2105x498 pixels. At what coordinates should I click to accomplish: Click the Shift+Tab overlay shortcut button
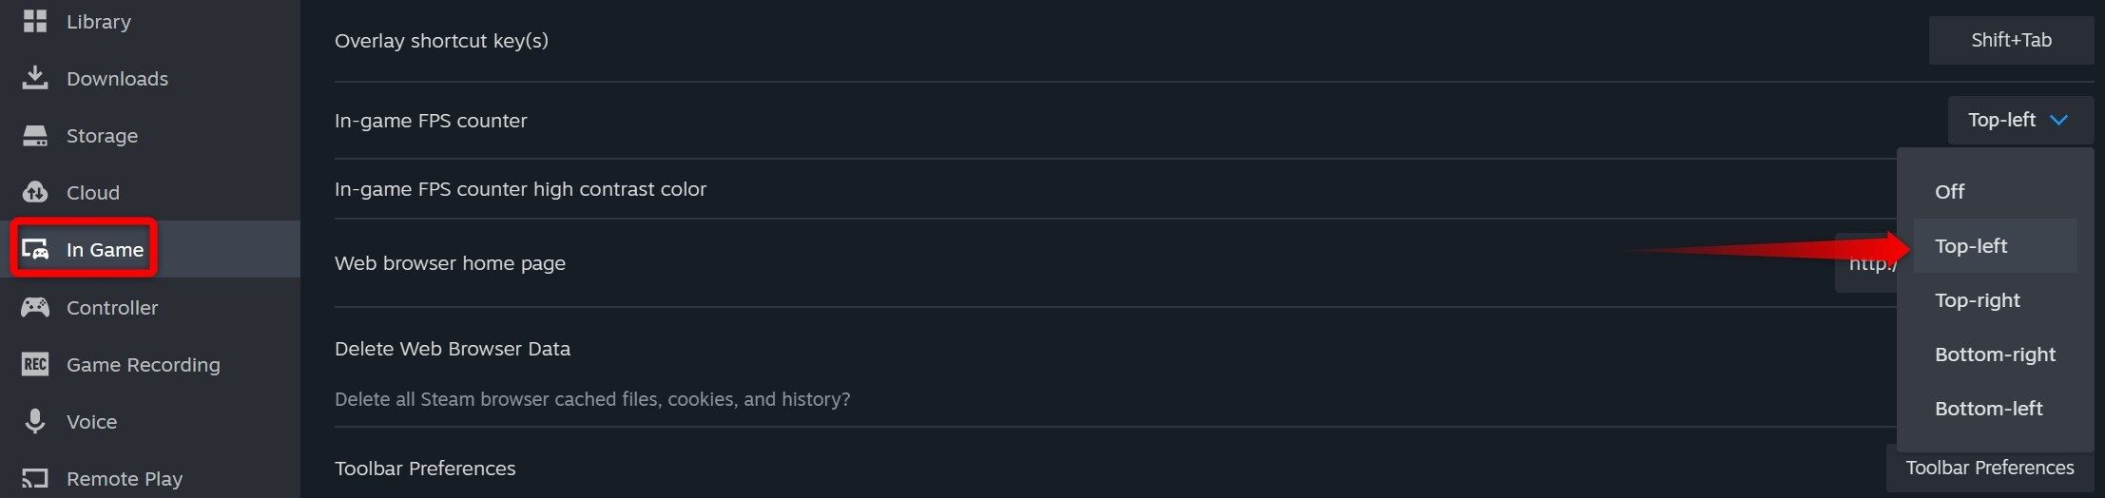pyautogui.click(x=2011, y=40)
